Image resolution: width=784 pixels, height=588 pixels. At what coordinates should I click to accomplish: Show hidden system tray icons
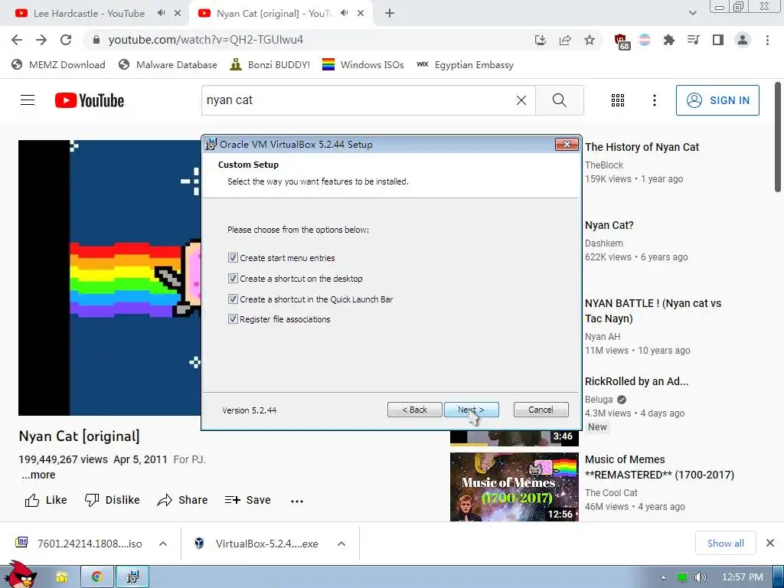point(663,577)
